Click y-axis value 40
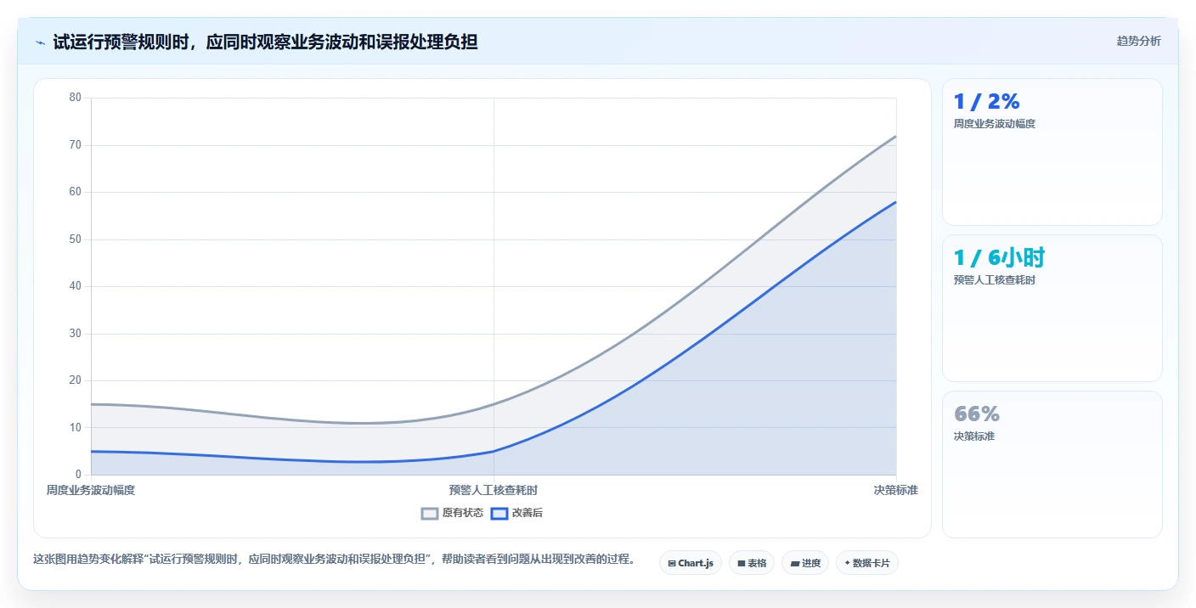The height and width of the screenshot is (608, 1196). (x=76, y=286)
